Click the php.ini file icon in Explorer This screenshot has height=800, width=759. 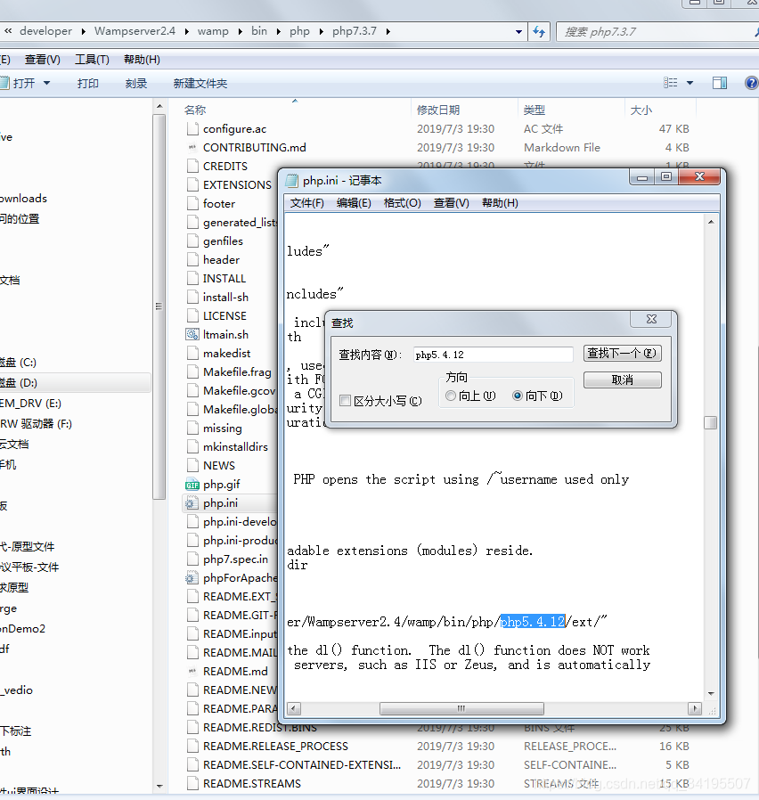coord(192,503)
